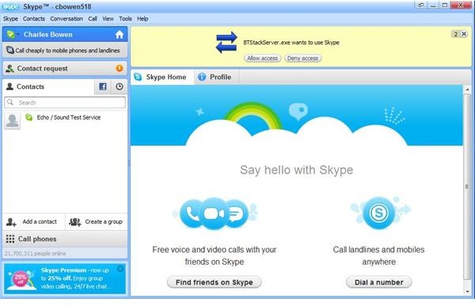The height and width of the screenshot is (306, 475).
Task: Switch to the Skype Home tab
Action: point(161,78)
